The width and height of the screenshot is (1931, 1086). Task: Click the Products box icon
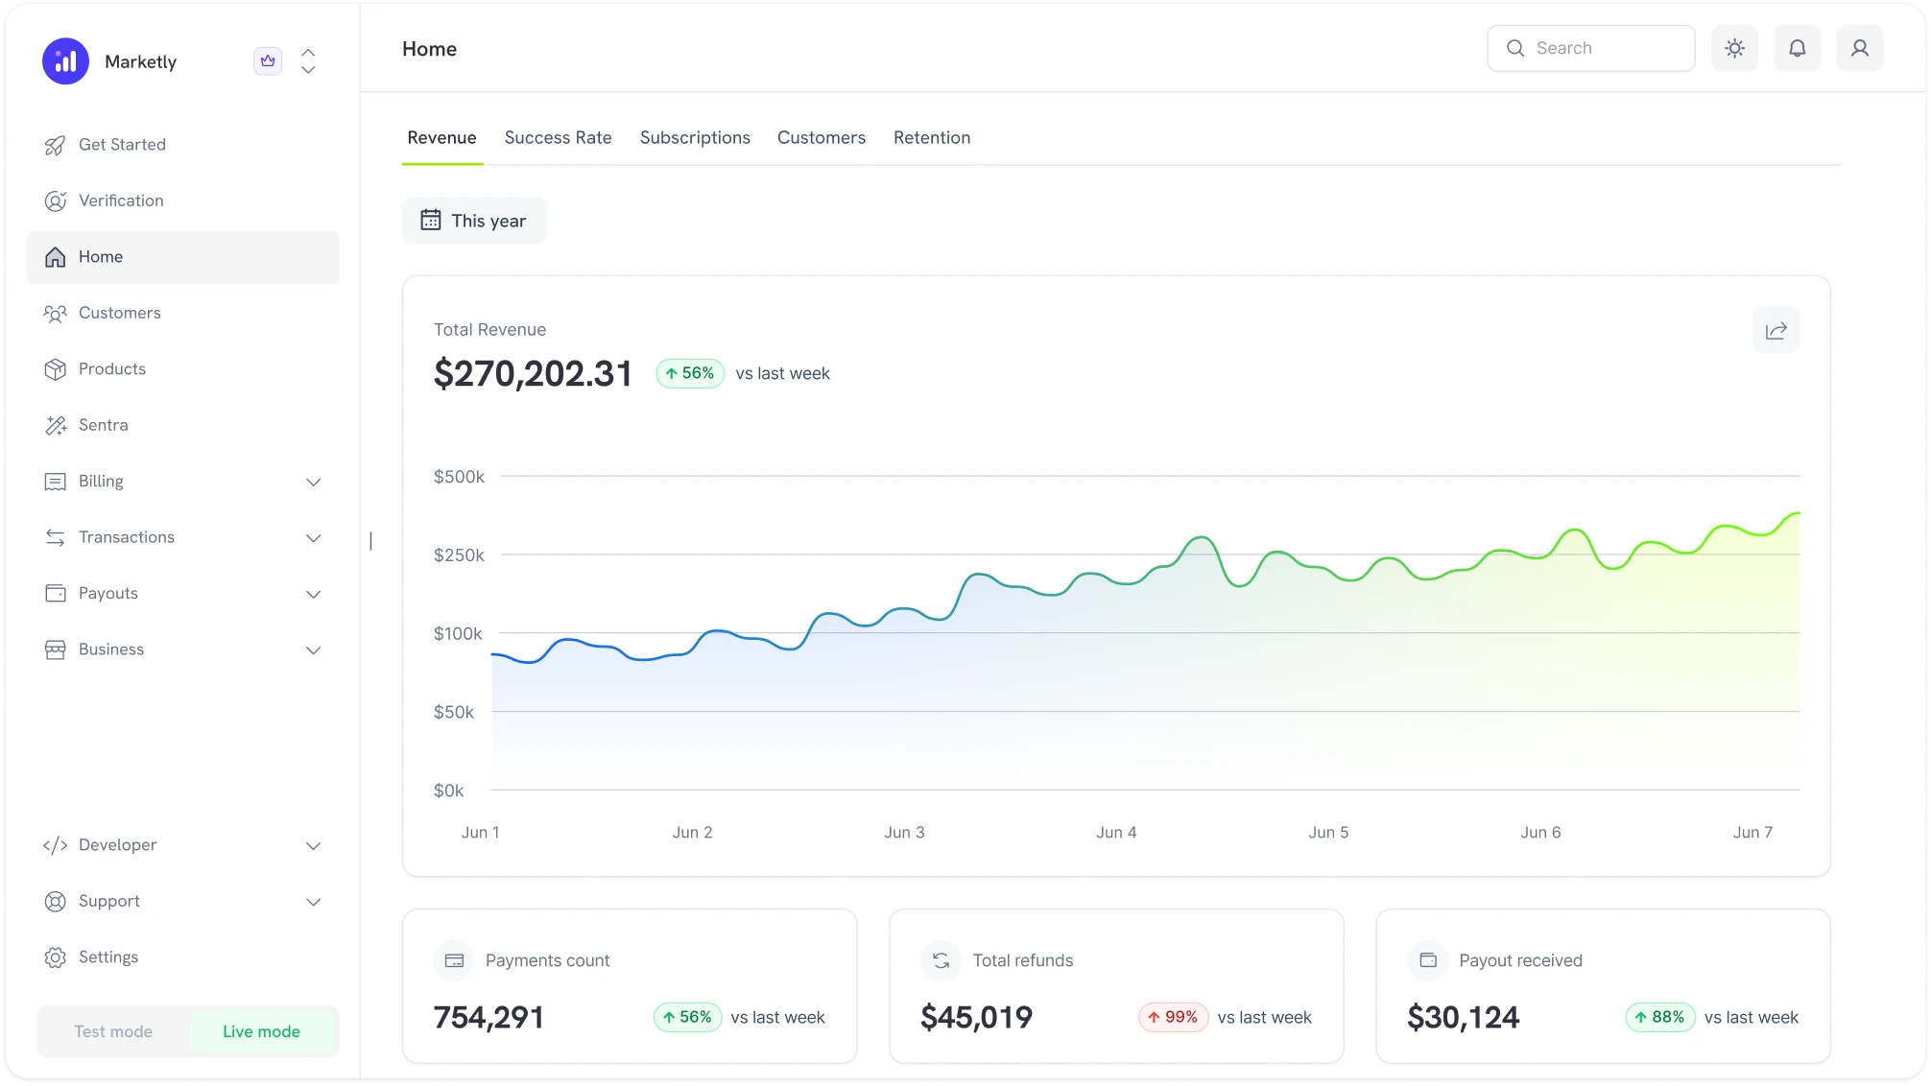pos(56,368)
